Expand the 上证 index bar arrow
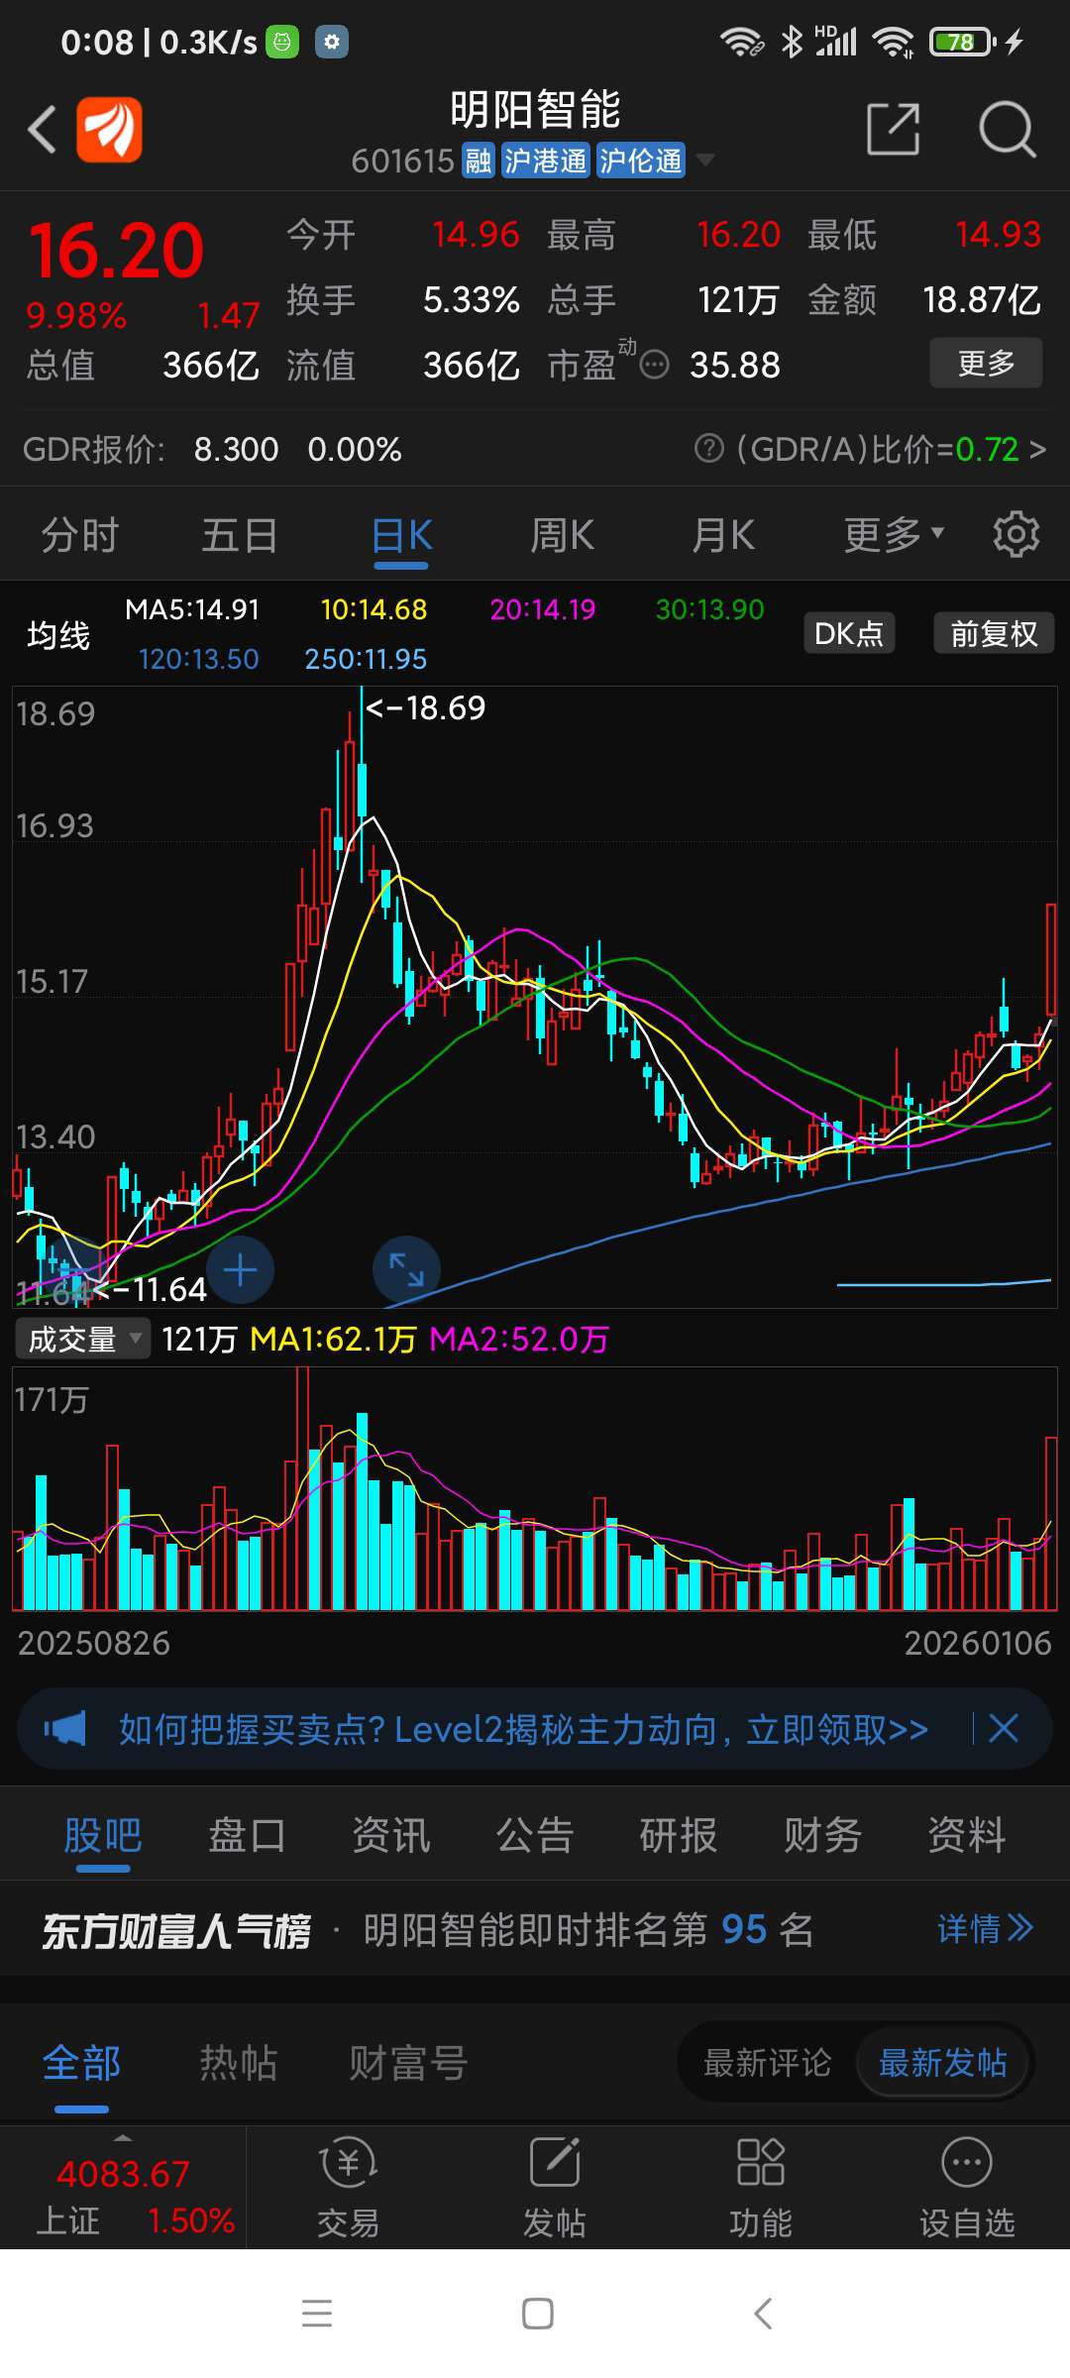1070x2378 pixels. [122, 2137]
